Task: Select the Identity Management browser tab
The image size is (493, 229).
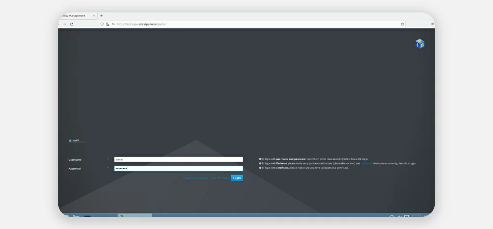Action: [x=72, y=15]
